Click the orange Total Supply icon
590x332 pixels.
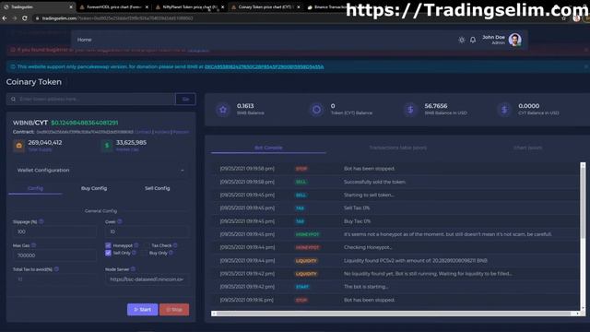[x=18, y=146]
